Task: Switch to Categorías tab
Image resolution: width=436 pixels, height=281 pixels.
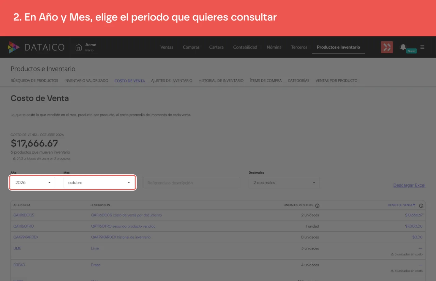Action: (x=298, y=81)
